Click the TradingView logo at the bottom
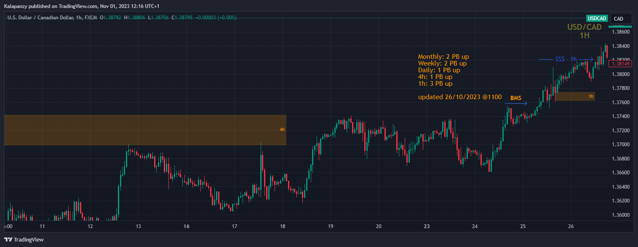 click(24, 239)
